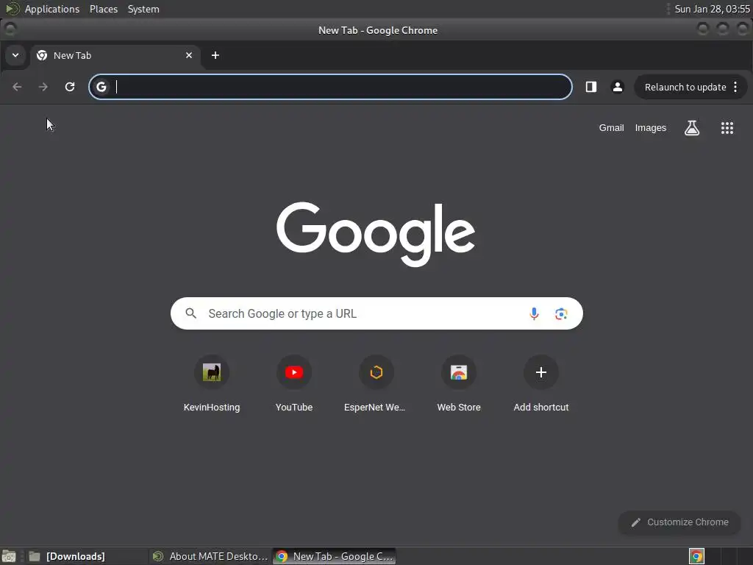Image resolution: width=753 pixels, height=565 pixels.
Task: Click the show desktop icon in bottom panel
Action: click(9, 556)
